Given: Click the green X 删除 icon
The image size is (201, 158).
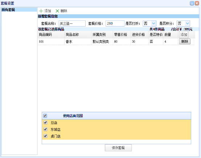Looking at the screenshot, I should point(57,11).
